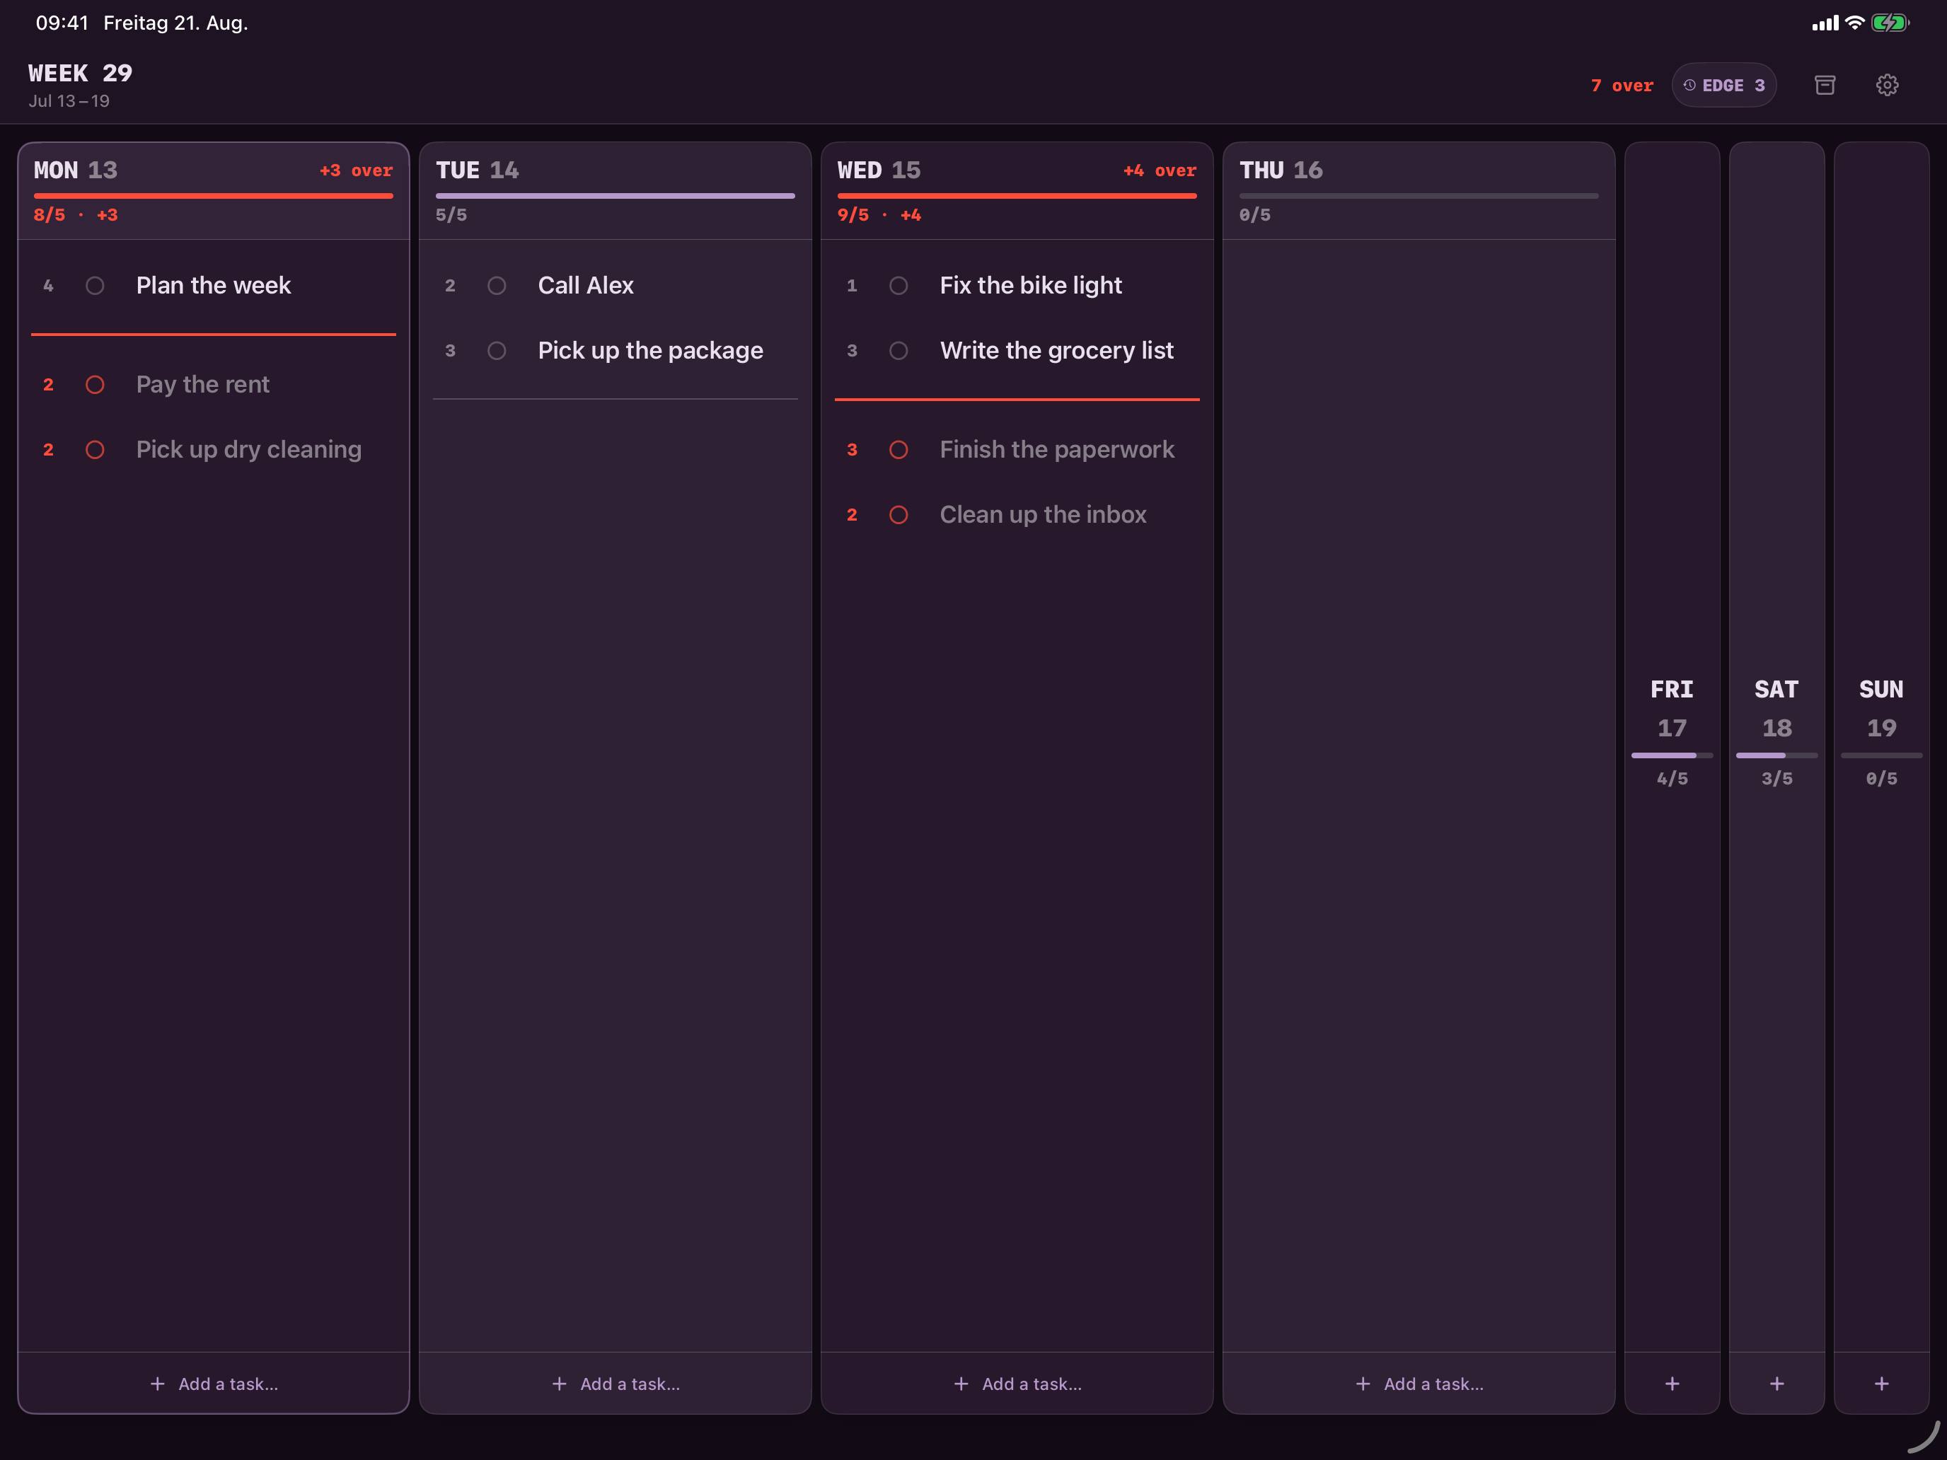Select the MON 13 column header

tap(214, 191)
